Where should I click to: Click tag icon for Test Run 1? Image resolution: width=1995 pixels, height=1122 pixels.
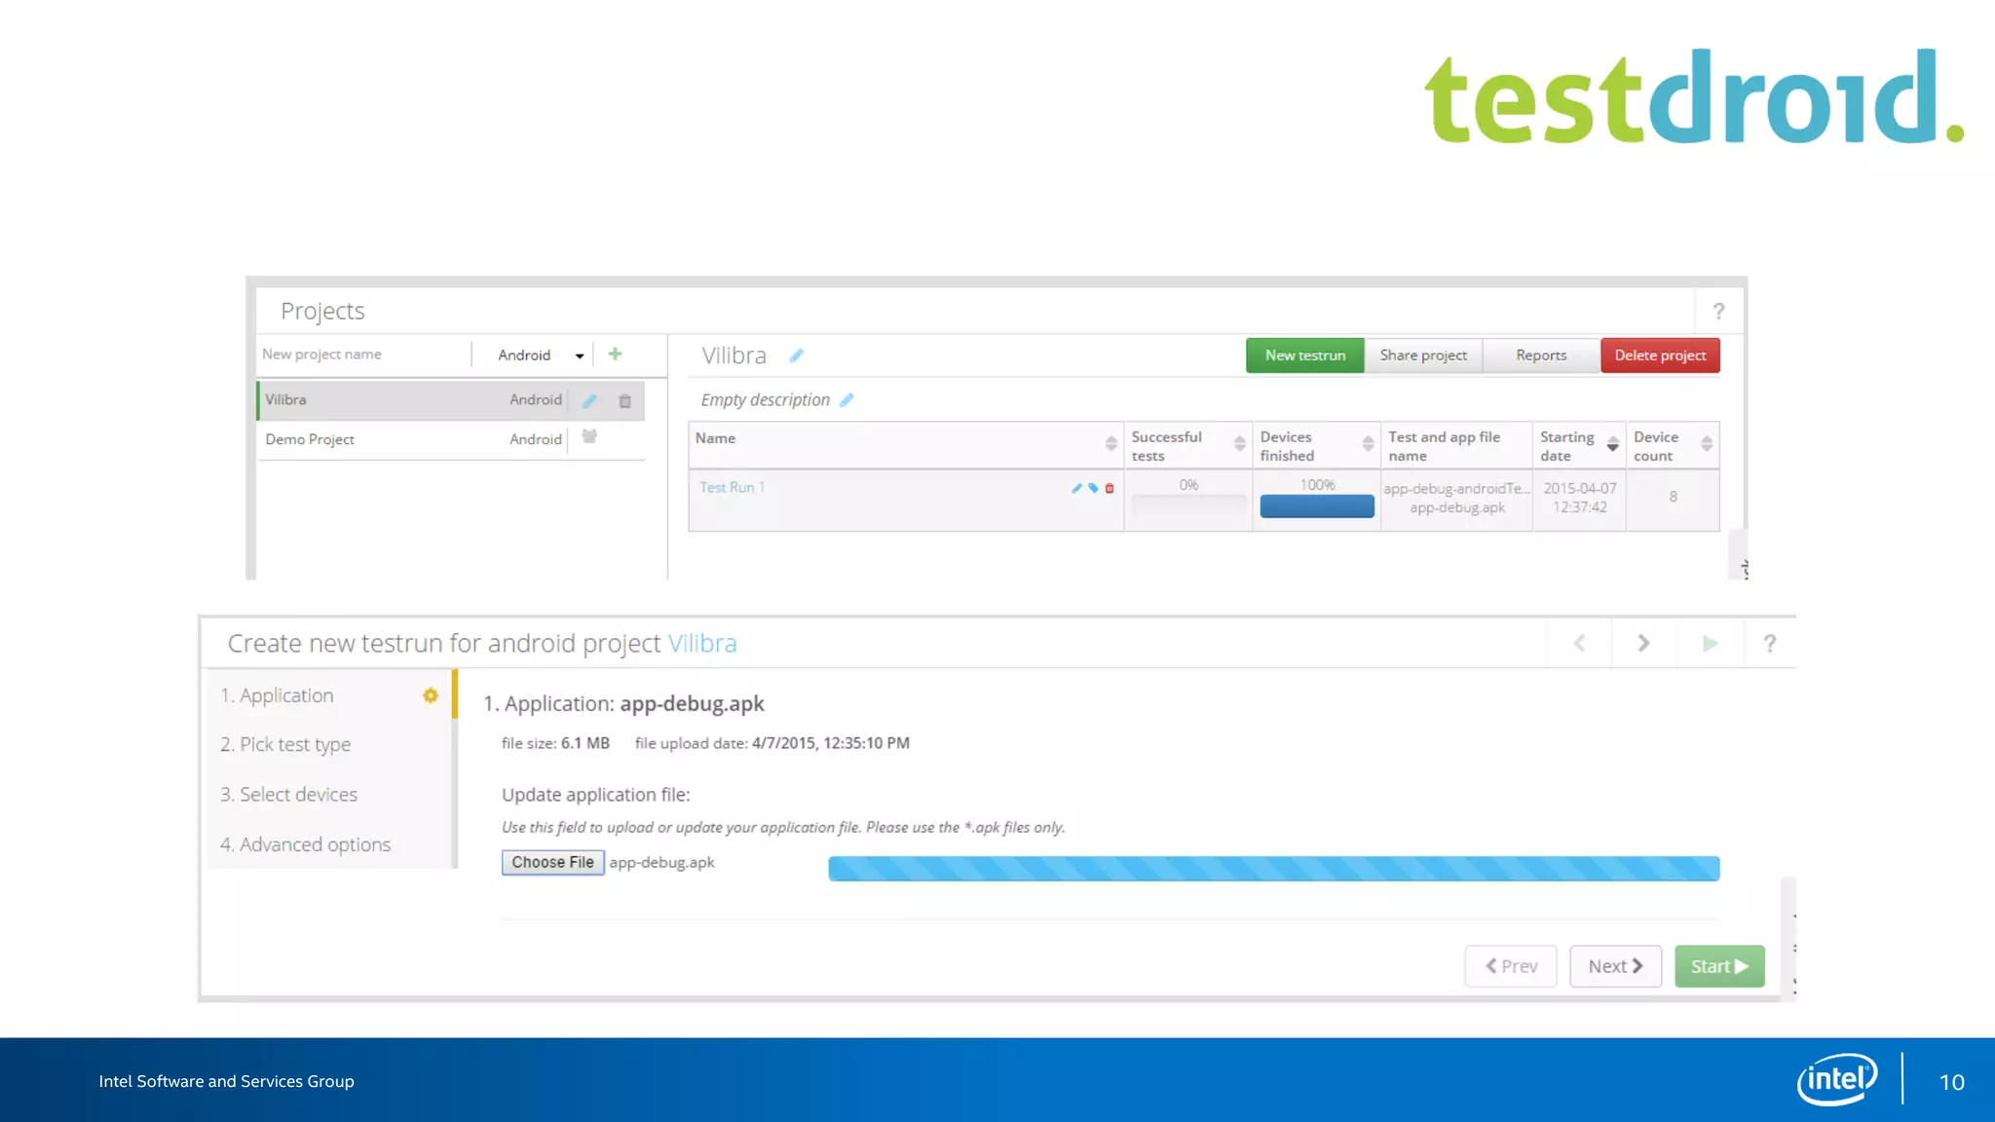tap(1093, 488)
